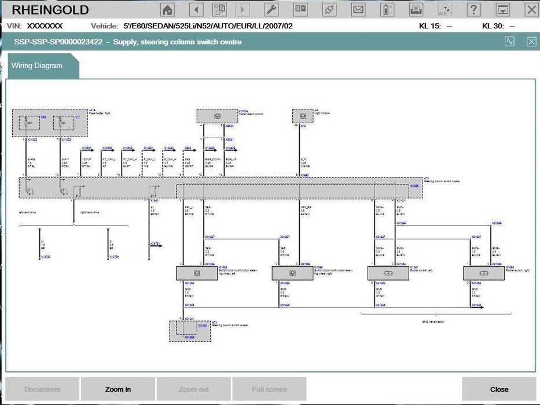540x405 pixels.
Task: Click the Close button at the bottom right
Action: [499, 389]
